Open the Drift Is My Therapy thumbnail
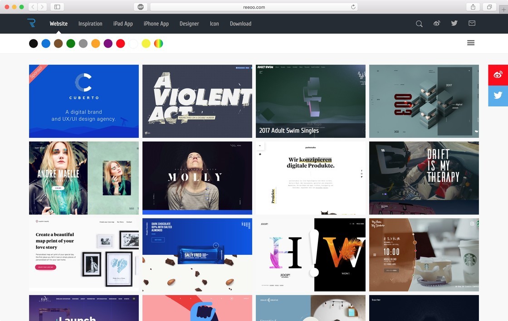Screen dimensions: 508x321 click(424, 178)
